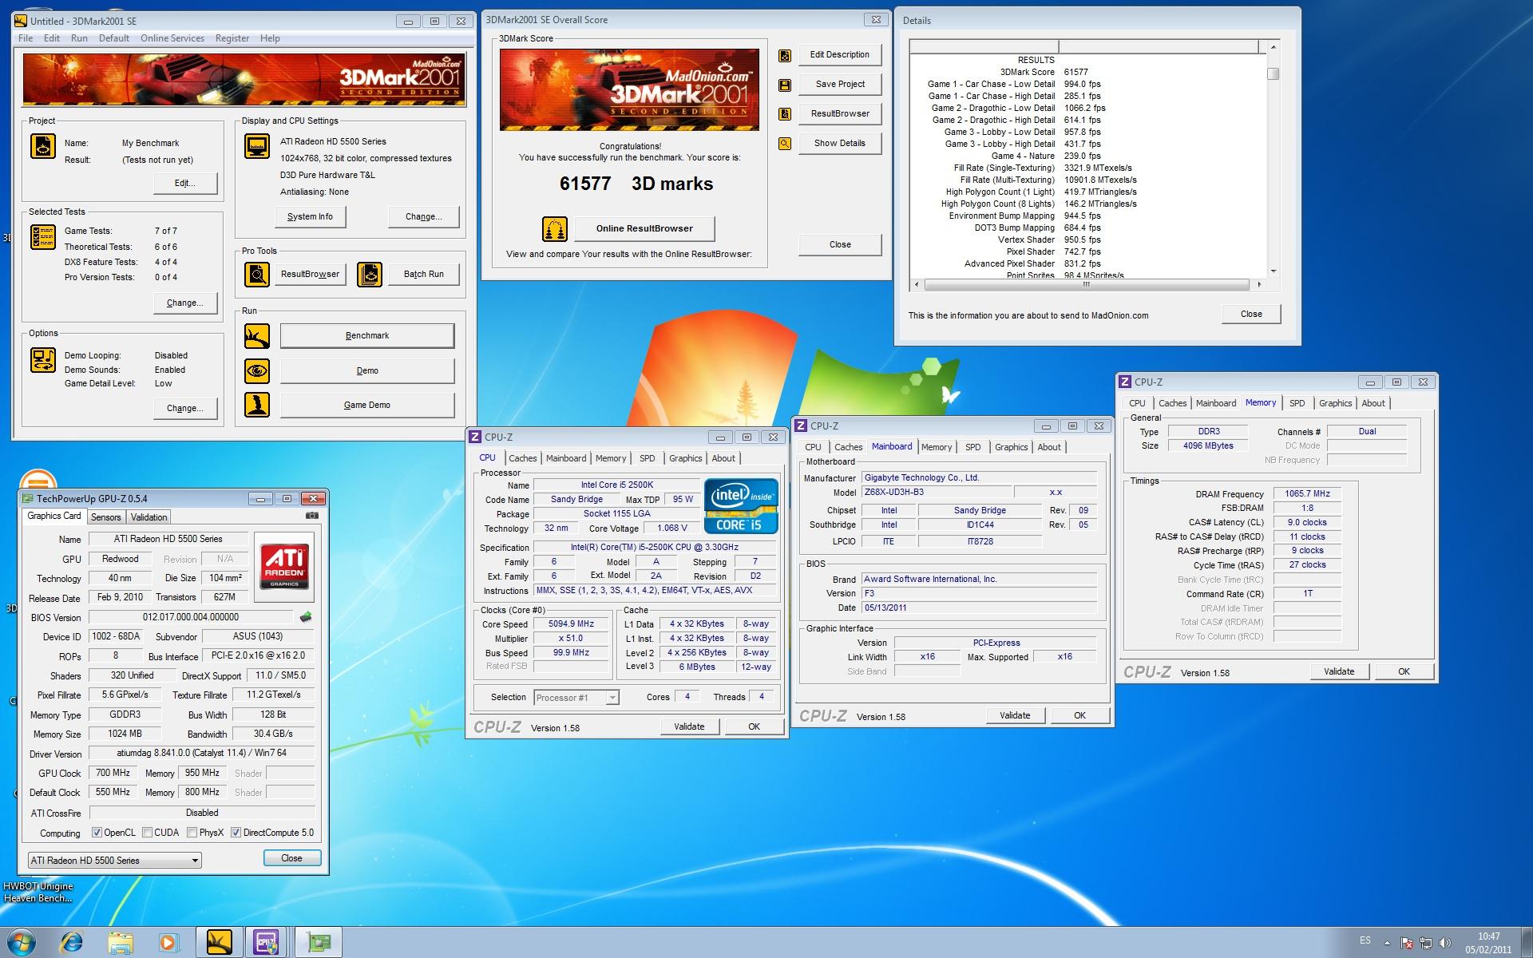Open SPD tab in CPU-Z Mainboard window
This screenshot has height=958, width=1533.
972,447
